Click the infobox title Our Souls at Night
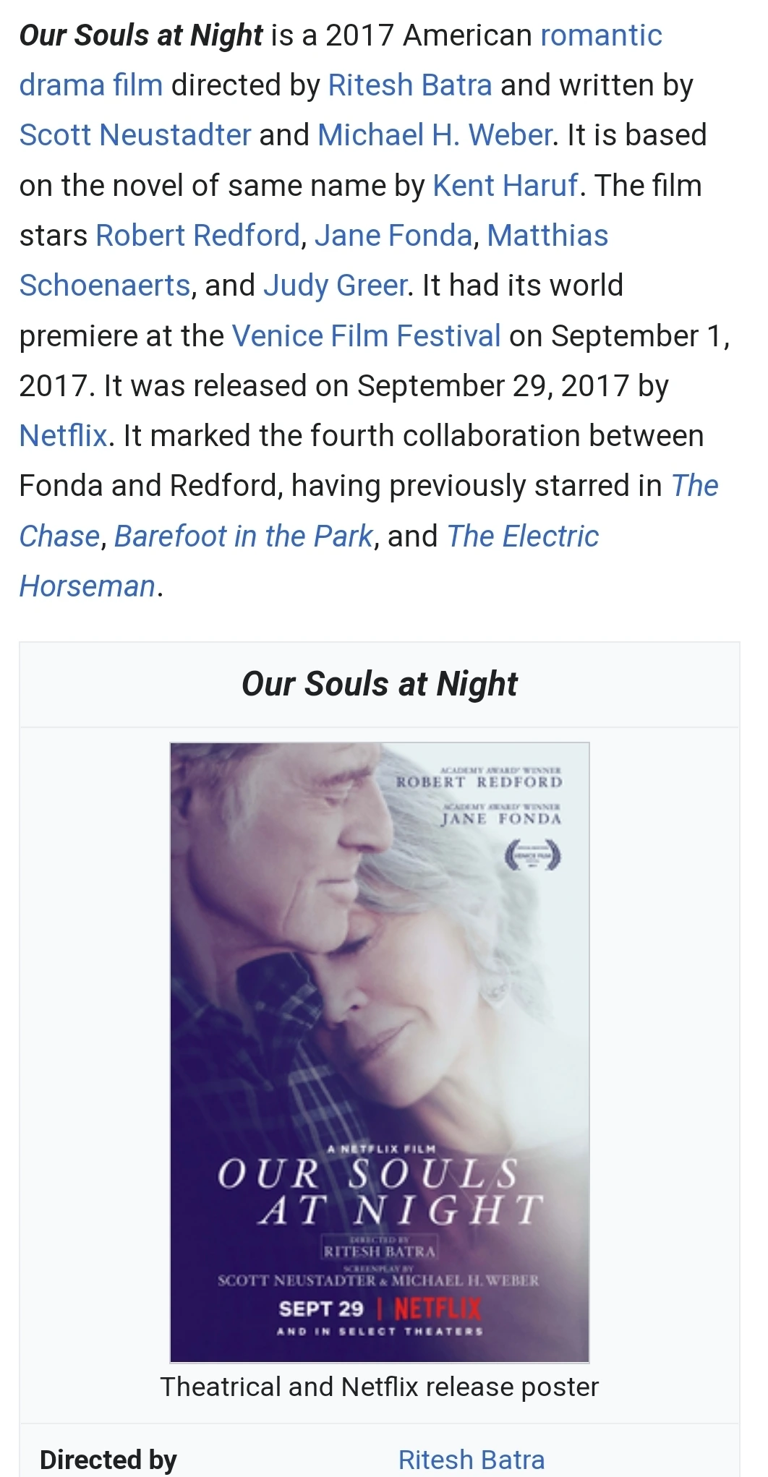Screen dimensions: 768x1477 click(x=380, y=684)
